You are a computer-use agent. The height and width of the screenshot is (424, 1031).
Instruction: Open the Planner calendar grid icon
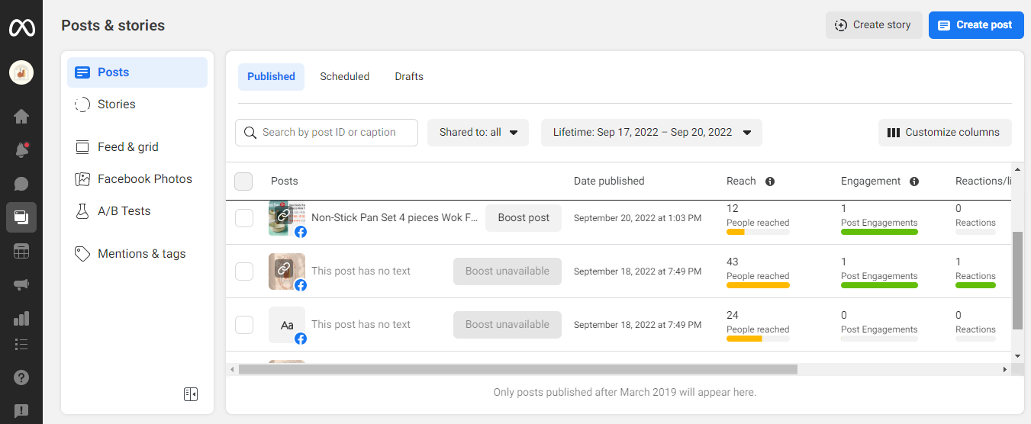(21, 251)
